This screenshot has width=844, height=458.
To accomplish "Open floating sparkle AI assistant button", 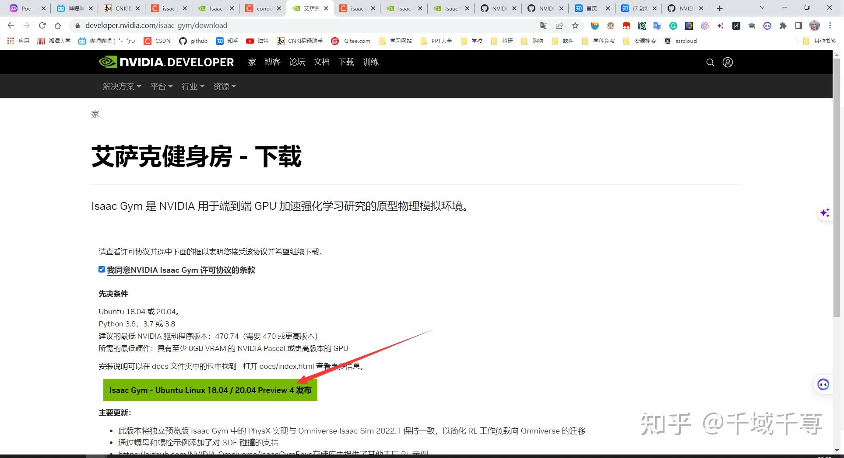I will 825,213.
